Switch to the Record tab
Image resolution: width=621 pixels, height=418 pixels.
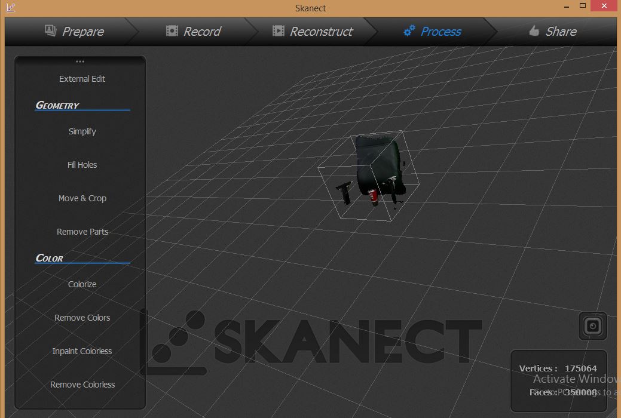coord(193,31)
